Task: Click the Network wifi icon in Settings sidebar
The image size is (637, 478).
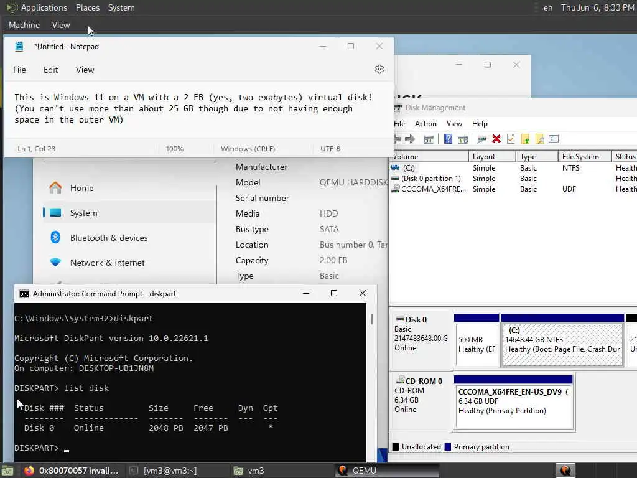Action: tap(55, 262)
